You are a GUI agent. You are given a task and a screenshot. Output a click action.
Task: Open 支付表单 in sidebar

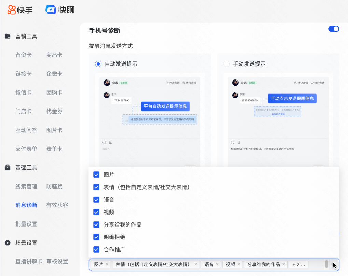coord(26,149)
